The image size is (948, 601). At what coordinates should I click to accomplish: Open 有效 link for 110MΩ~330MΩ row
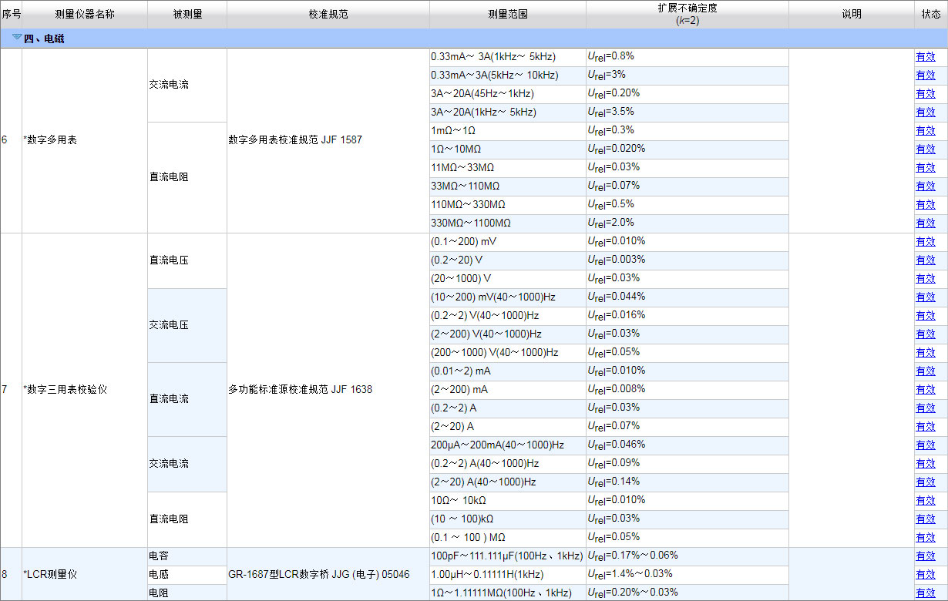tap(925, 204)
